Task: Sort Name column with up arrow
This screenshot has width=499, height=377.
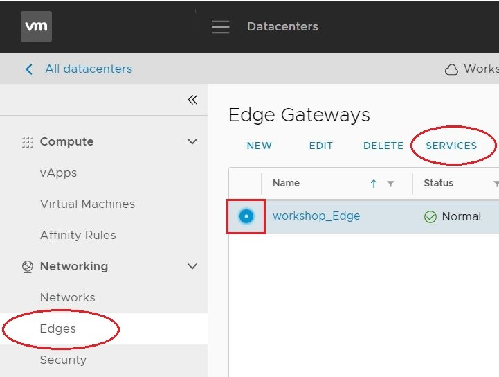Action: click(374, 183)
